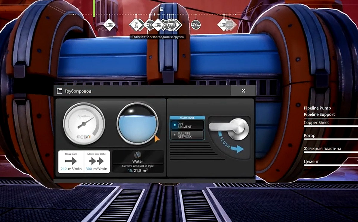Click the 'Train Station: последняя загрузка' tooltip
The height and width of the screenshot is (222, 358).
tap(158, 37)
